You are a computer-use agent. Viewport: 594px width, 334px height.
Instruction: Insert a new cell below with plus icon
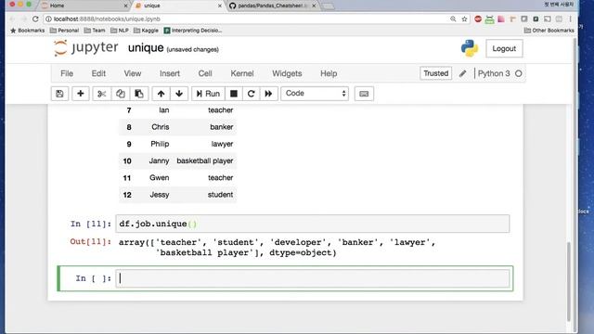81,94
